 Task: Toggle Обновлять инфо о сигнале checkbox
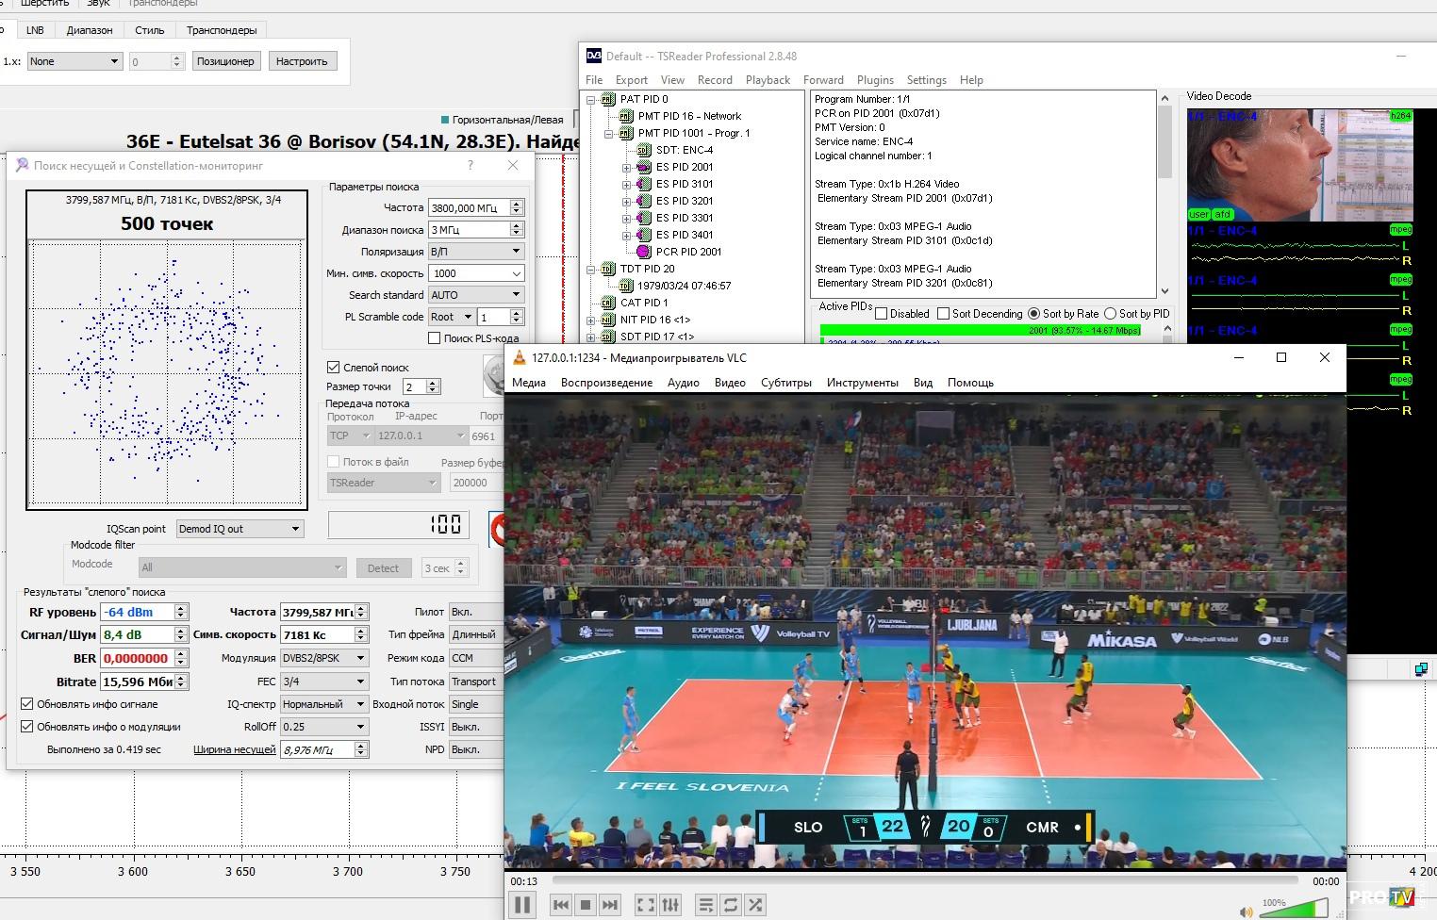[27, 704]
